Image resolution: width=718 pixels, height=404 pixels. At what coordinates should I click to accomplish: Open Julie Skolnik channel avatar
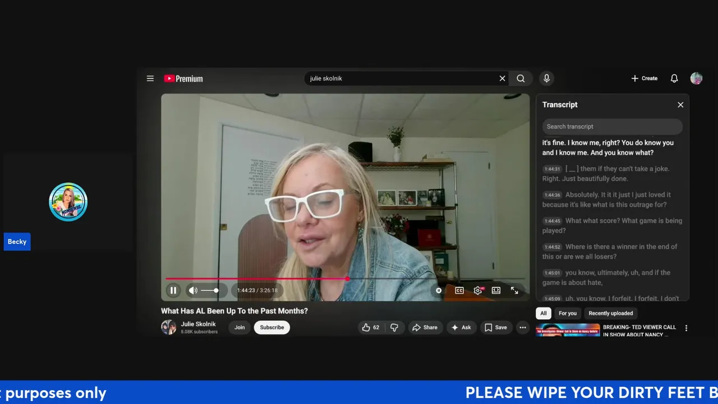click(x=169, y=327)
